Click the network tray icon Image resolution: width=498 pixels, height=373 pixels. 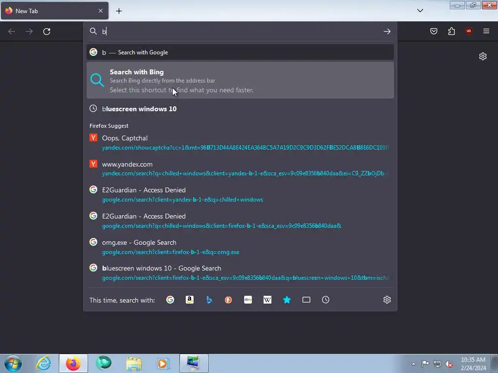point(437,364)
